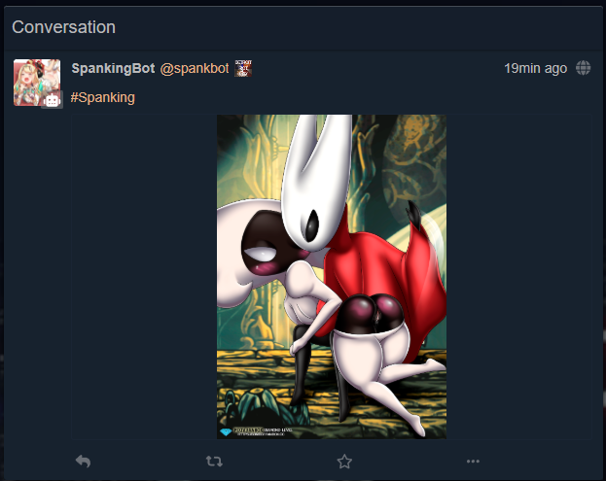Click the watermark text at the image bottom
This screenshot has height=481, width=606.
coord(264,431)
